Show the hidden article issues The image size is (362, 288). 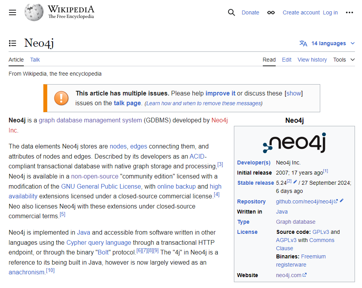294,94
